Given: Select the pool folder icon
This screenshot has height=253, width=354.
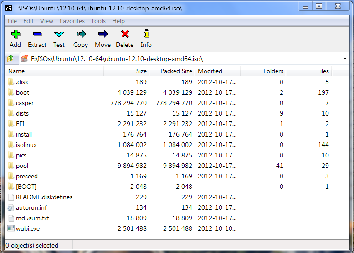Looking at the screenshot, I should [10, 166].
